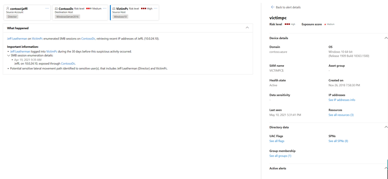Collapse the Directory data section

point(386,127)
